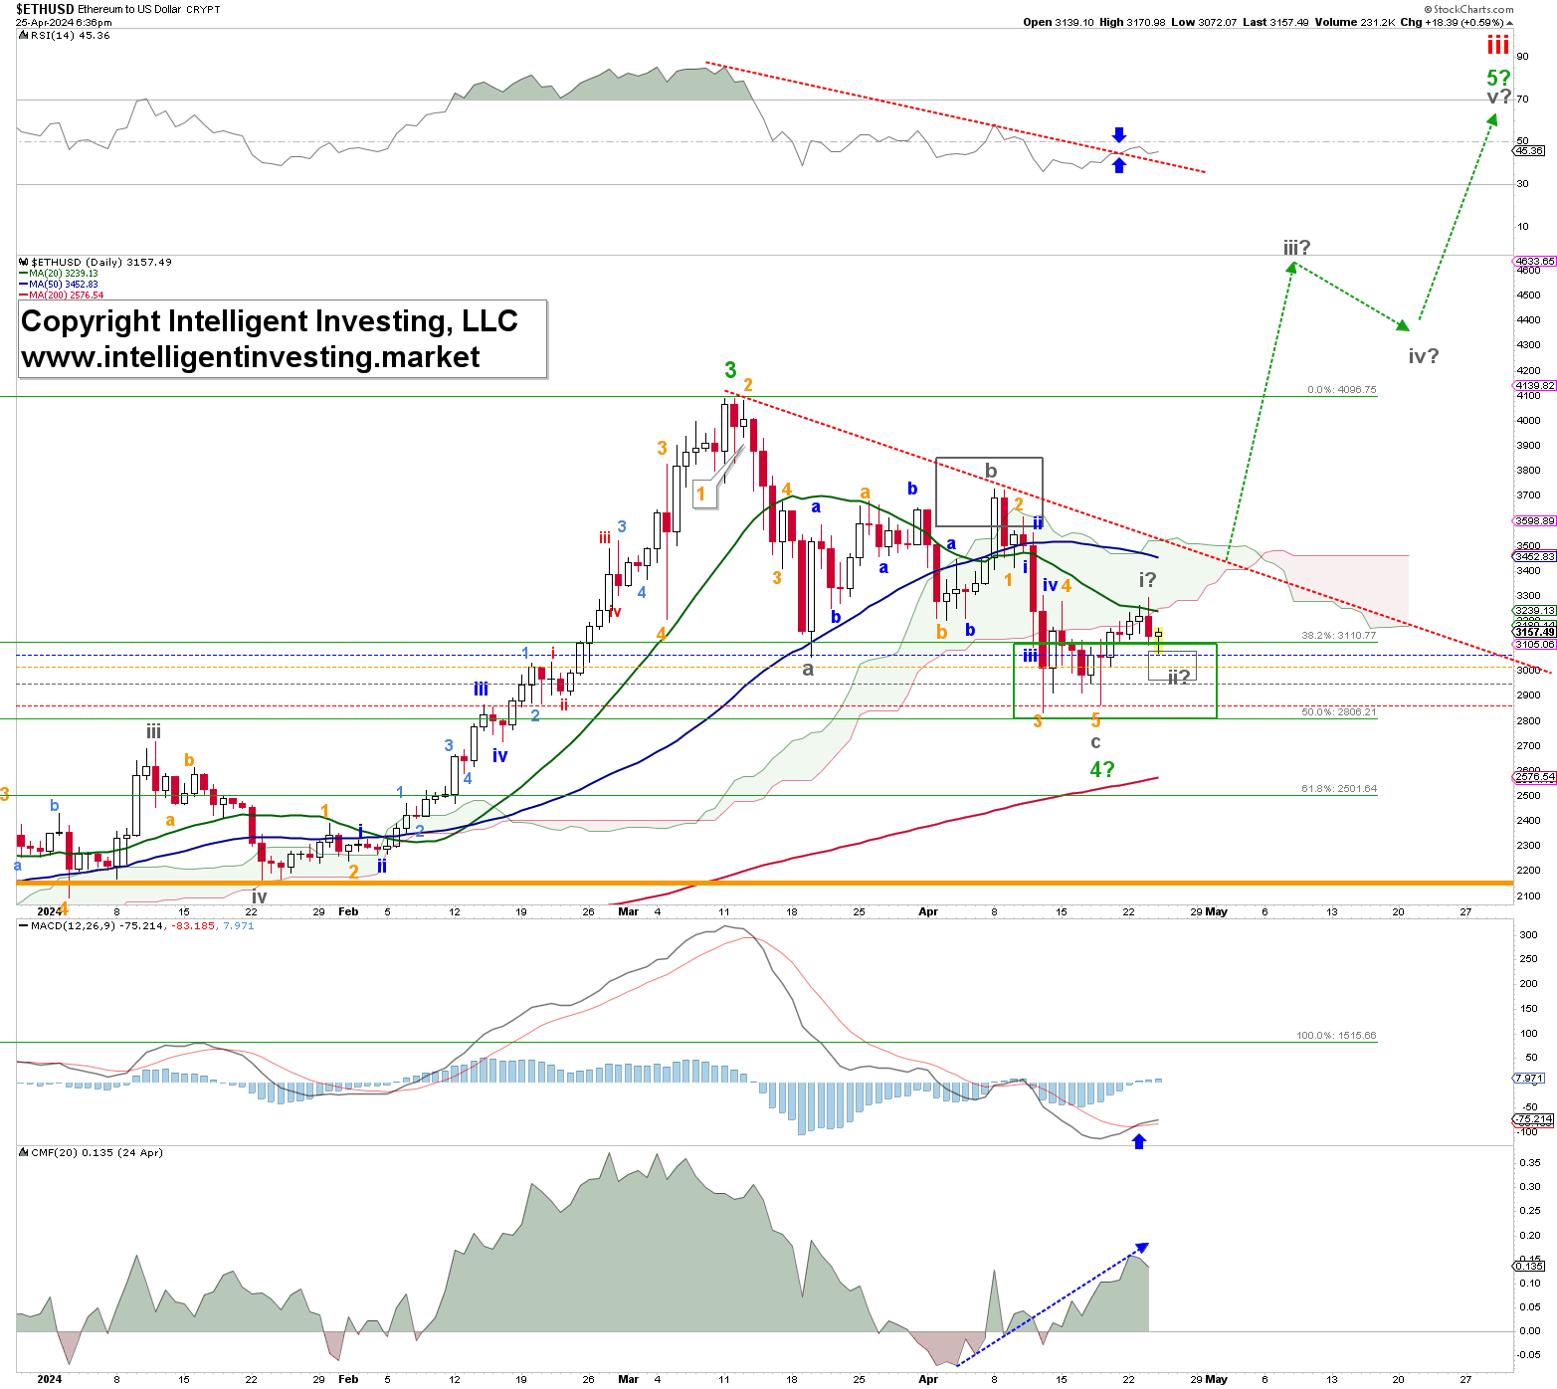Click the -75.214 MACD axis tag
1557x1389 pixels.
[x=1532, y=1119]
